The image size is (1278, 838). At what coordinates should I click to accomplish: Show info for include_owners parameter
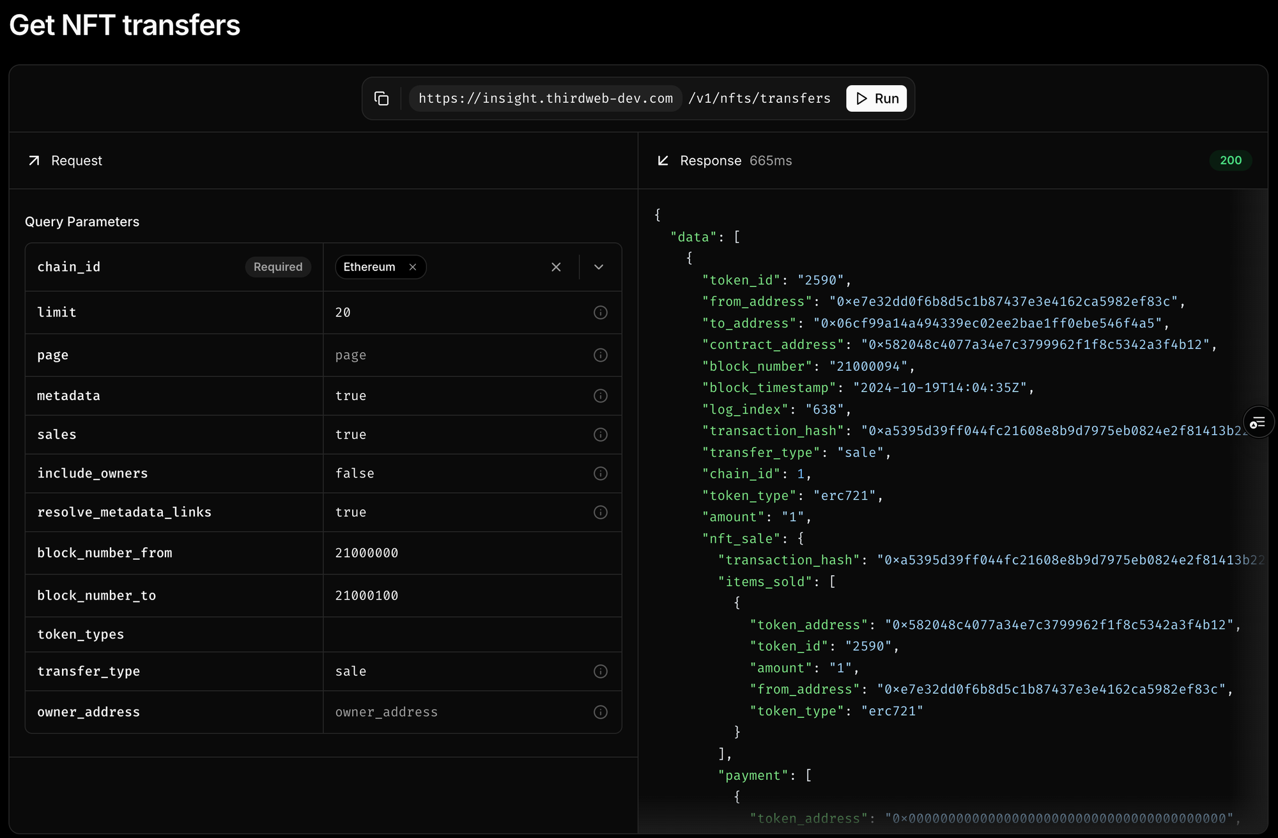pyautogui.click(x=600, y=474)
